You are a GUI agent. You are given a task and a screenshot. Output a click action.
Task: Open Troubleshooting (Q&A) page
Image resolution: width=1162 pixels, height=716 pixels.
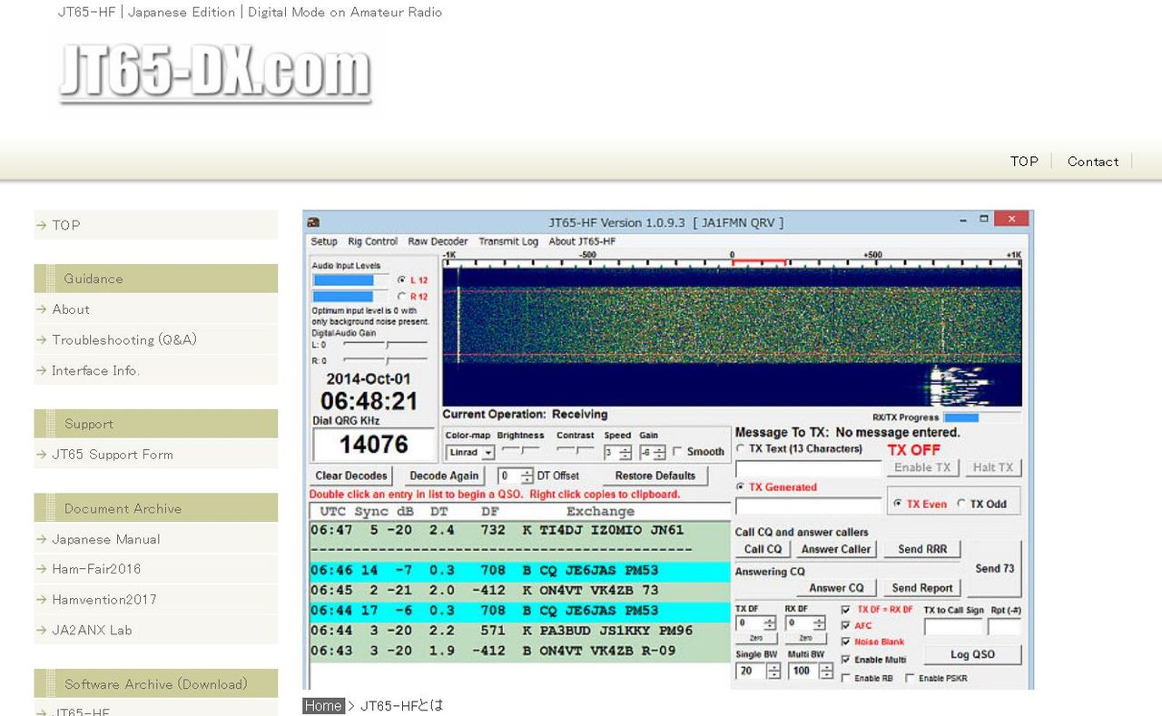pos(156,340)
